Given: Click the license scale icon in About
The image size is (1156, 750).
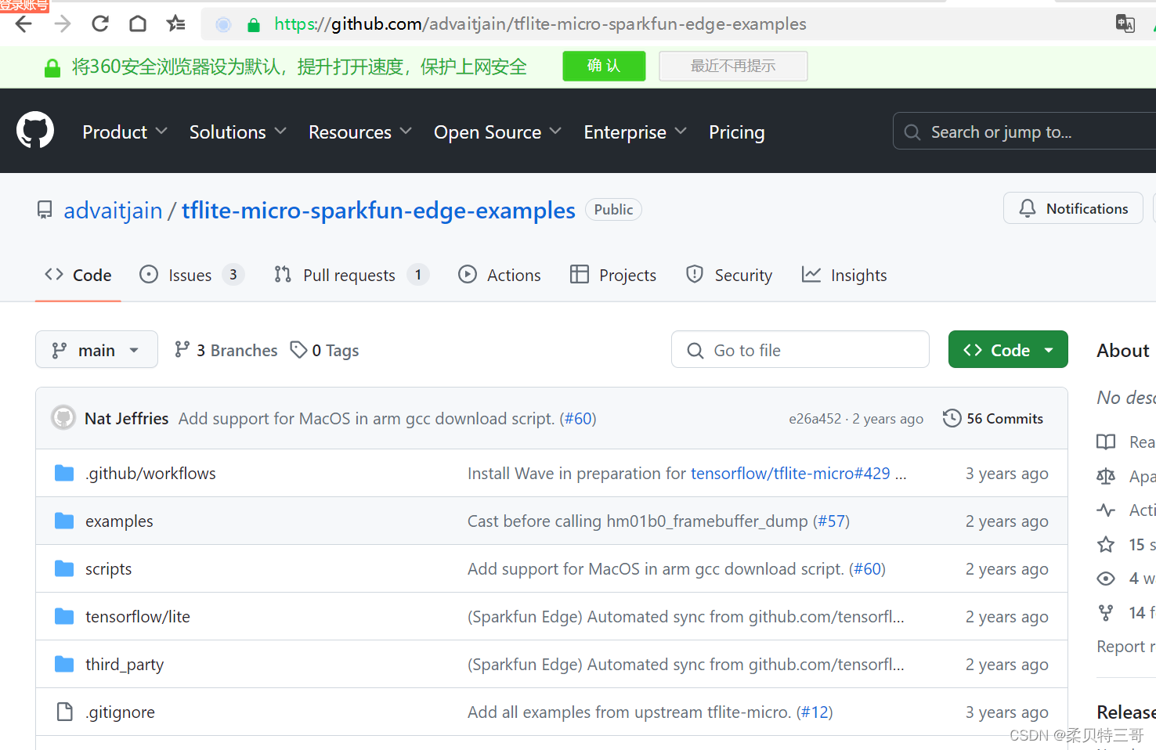Looking at the screenshot, I should tap(1106, 476).
